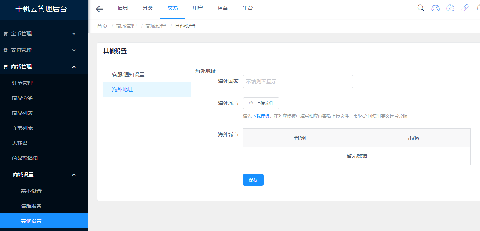Click the 上传文件 upload button
This screenshot has width=480, height=231.
click(x=261, y=103)
